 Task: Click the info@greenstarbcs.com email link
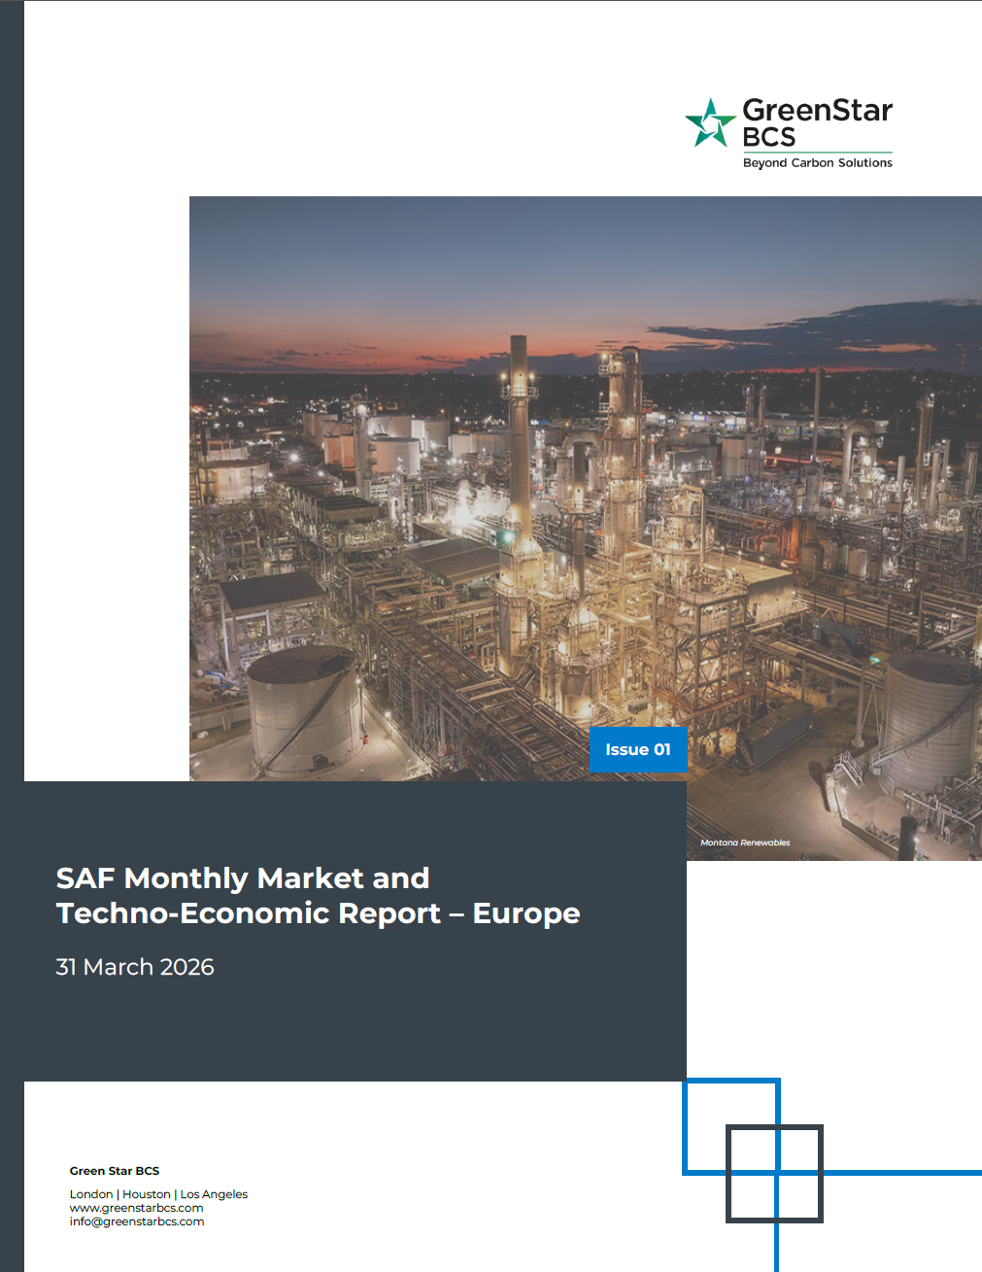click(x=137, y=1221)
